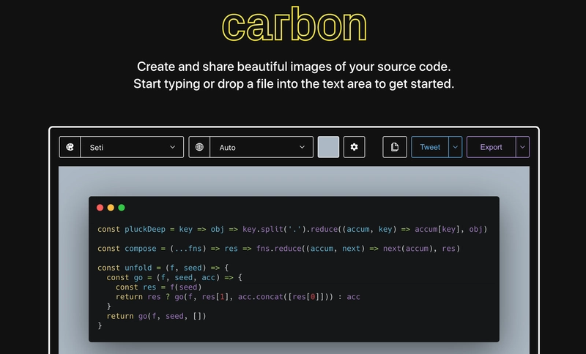The width and height of the screenshot is (586, 354).
Task: Open the Seti theme dropdown
Action: (x=132, y=147)
